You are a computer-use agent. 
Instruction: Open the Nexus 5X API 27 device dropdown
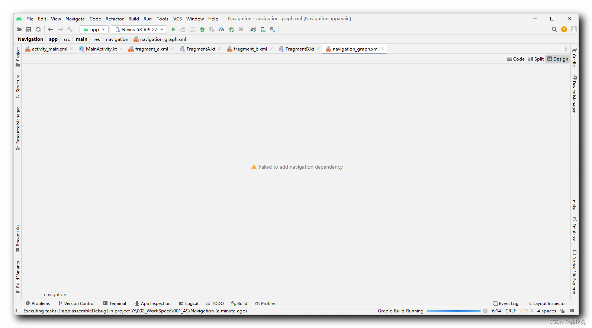pos(139,29)
